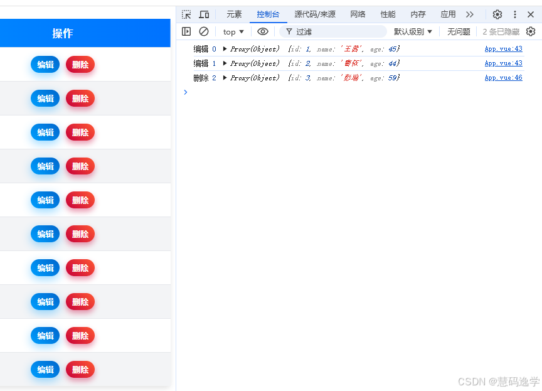The image size is (542, 391).
Task: Create live expression with the eye icon
Action: pyautogui.click(x=263, y=31)
